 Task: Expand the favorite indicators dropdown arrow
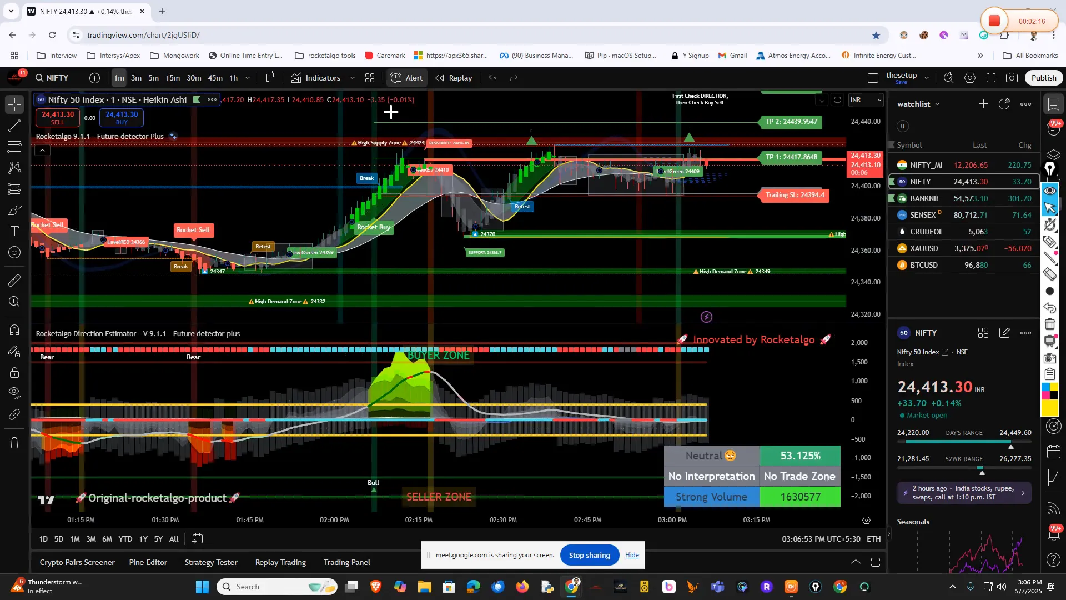click(353, 78)
